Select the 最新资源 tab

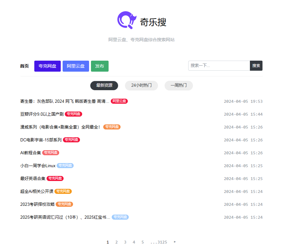pos(104,85)
